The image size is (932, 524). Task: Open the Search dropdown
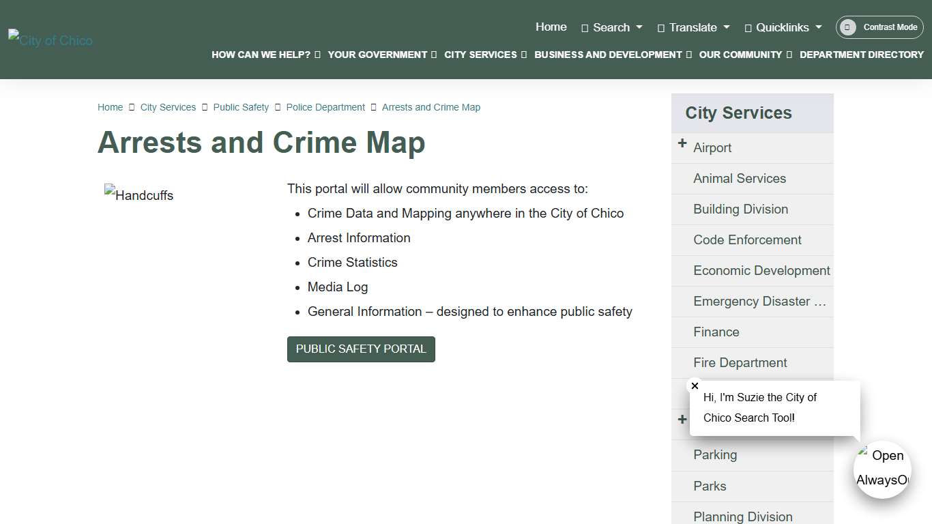pyautogui.click(x=611, y=27)
